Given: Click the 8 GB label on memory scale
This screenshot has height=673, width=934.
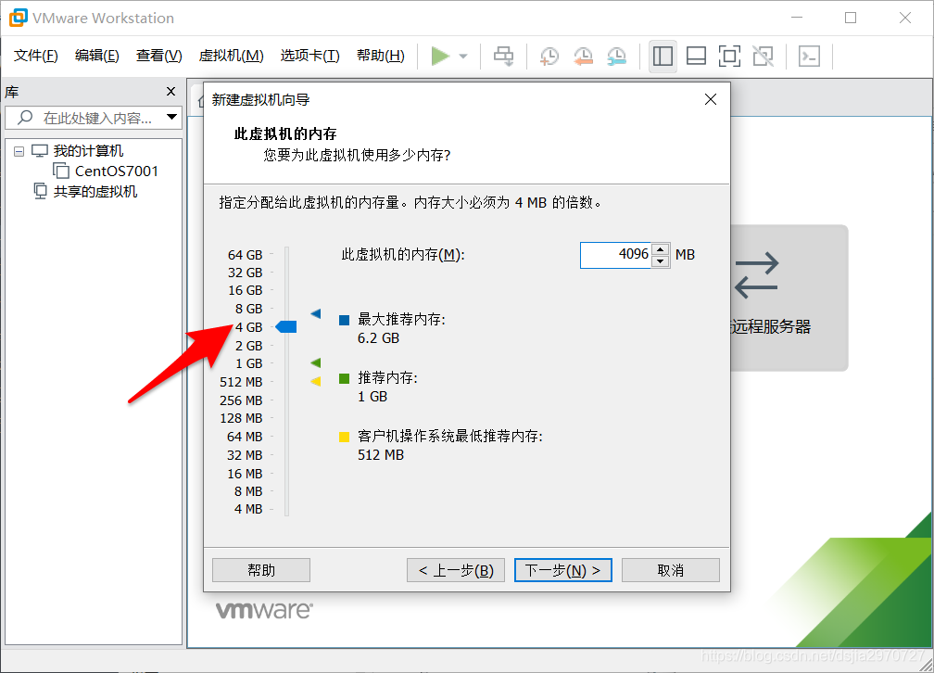Looking at the screenshot, I should click(x=248, y=309).
